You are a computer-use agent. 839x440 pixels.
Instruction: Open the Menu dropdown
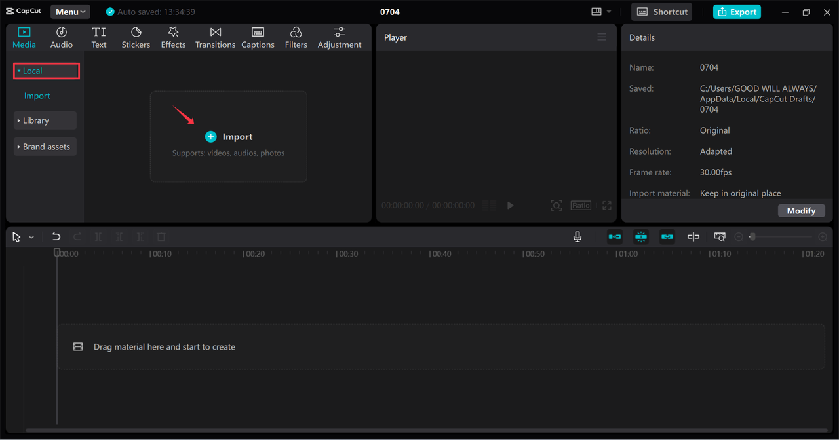70,12
